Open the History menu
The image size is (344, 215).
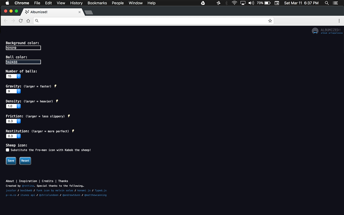[76, 3]
